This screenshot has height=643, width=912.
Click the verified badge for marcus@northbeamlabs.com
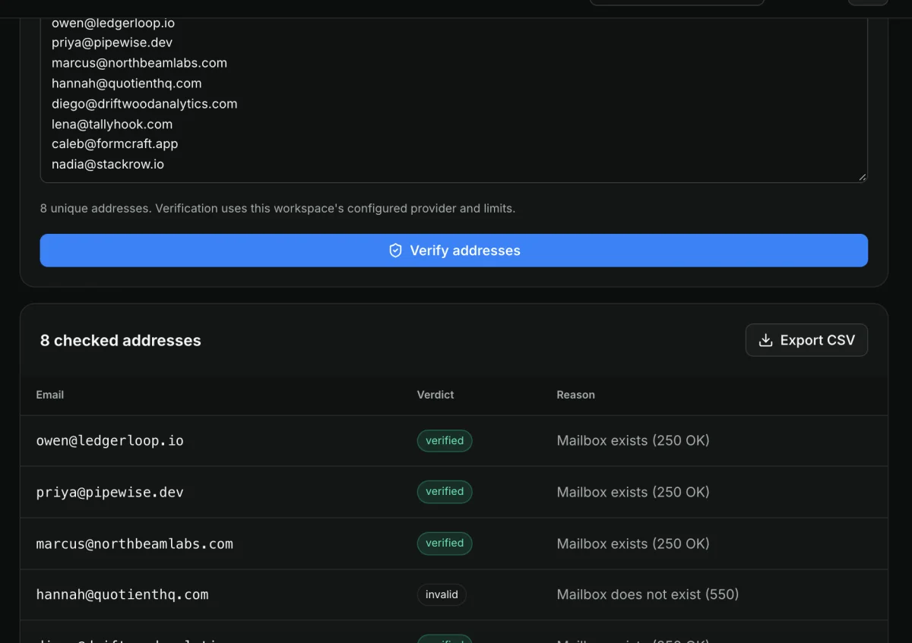(445, 544)
